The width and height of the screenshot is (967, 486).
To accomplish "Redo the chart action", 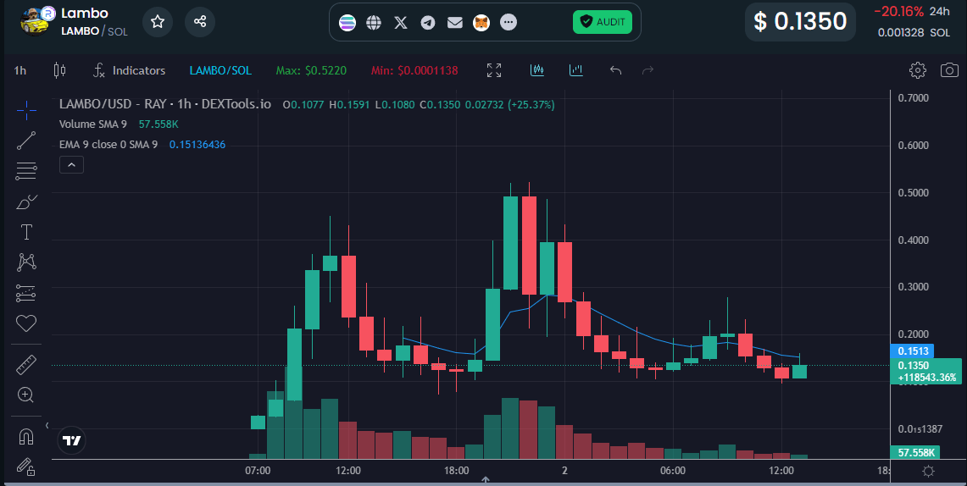I will (x=647, y=70).
